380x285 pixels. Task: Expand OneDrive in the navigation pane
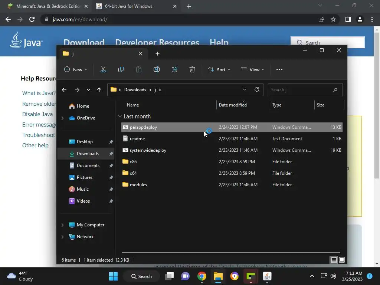(x=62, y=118)
